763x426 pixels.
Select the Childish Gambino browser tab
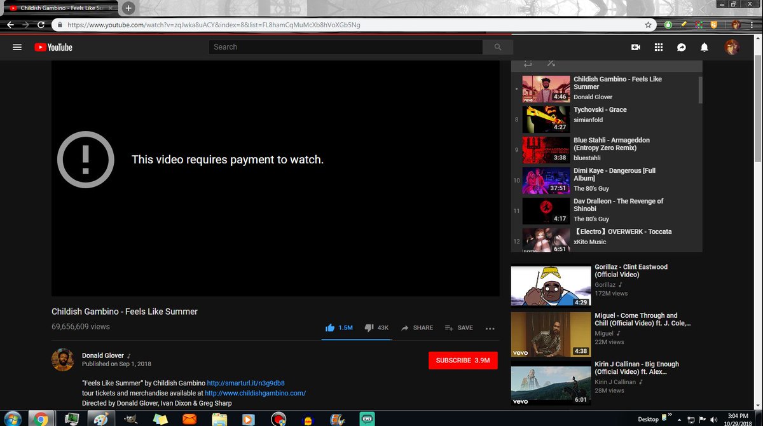coord(60,8)
